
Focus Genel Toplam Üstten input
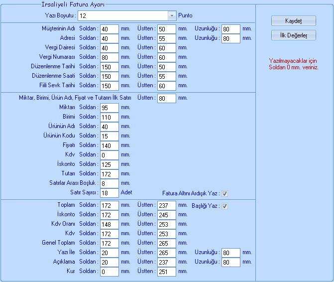[x=167, y=244]
